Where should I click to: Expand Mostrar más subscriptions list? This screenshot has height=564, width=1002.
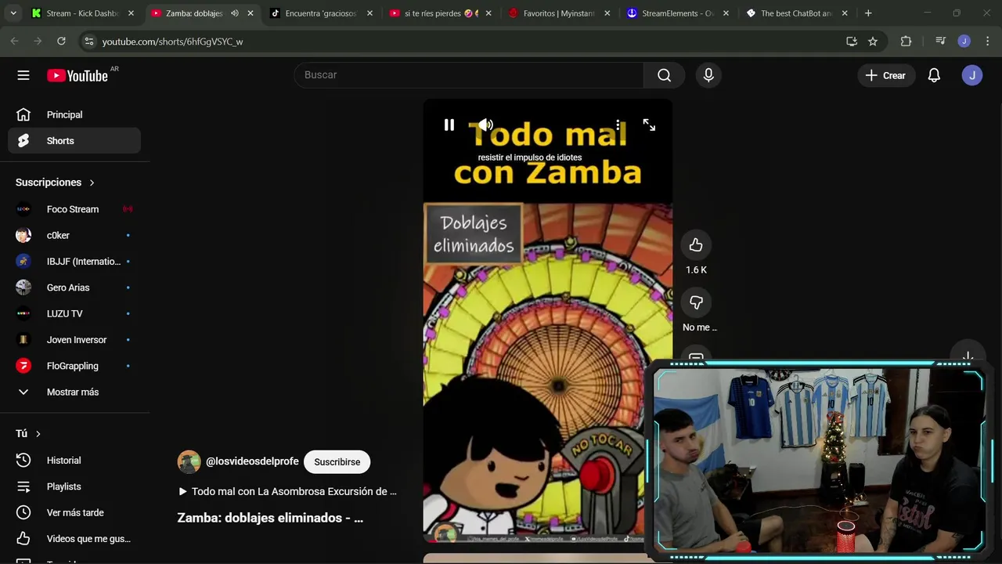(74, 392)
